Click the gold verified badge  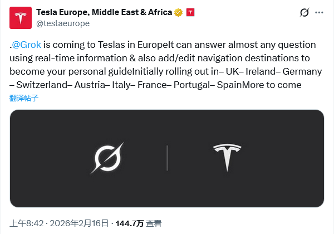[178, 12]
